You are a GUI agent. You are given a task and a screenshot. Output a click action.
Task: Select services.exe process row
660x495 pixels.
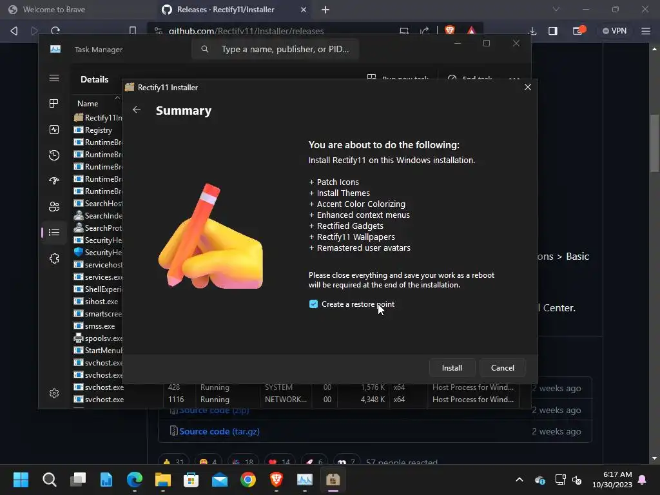tap(98, 277)
